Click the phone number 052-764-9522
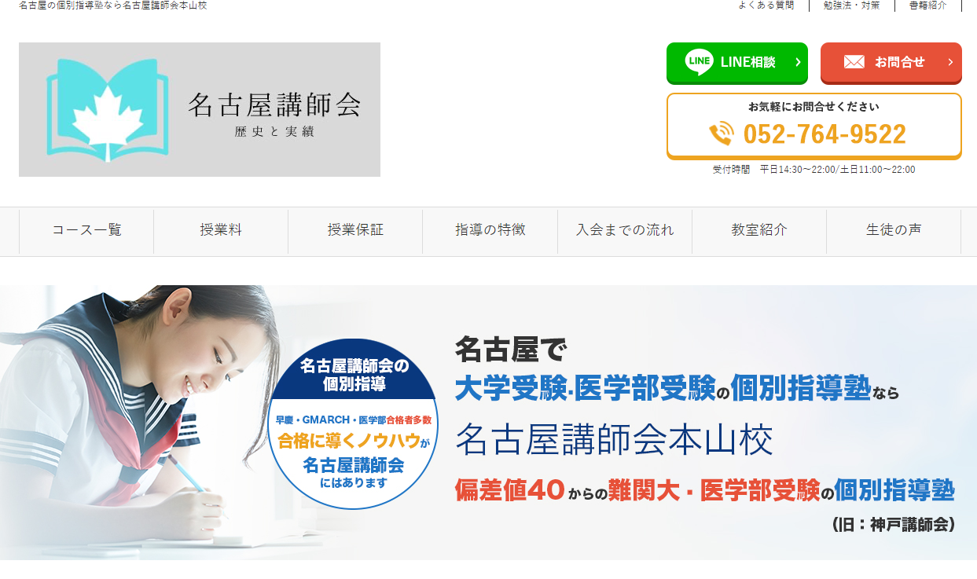 pyautogui.click(x=825, y=134)
